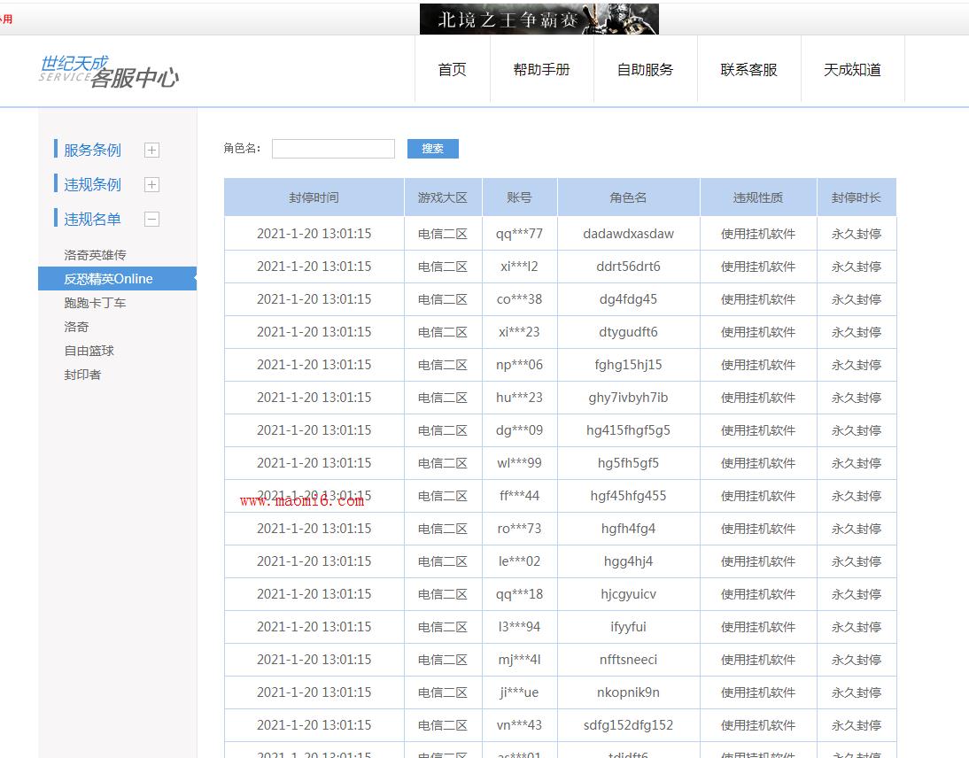Select the role name ghy7ivbyh7ib
969x758 pixels.
coord(629,398)
